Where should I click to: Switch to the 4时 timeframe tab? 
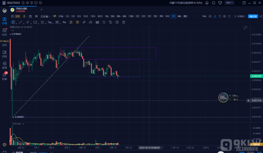[x=179, y=16]
